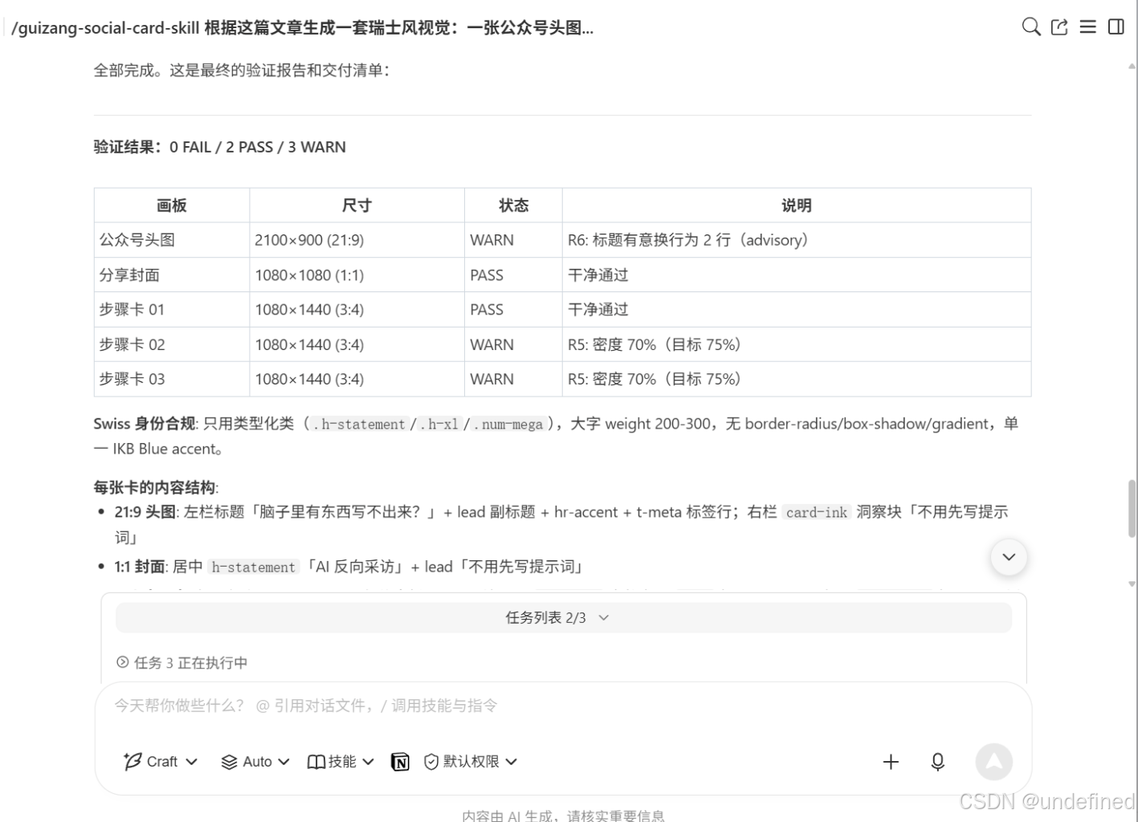Click the 每张卡的内容结构 heading
The height and width of the screenshot is (822, 1138).
pyautogui.click(x=156, y=487)
